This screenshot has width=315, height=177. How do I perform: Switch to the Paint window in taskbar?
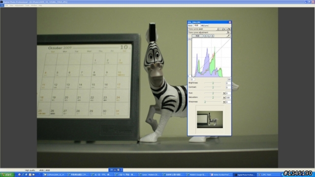pos(269,175)
